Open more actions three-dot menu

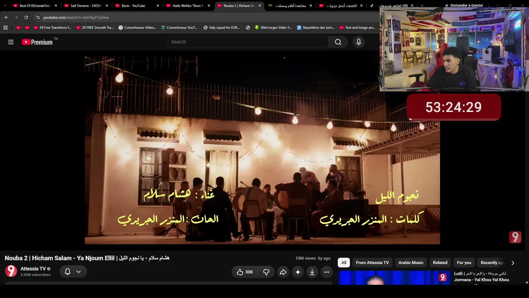[326, 272]
